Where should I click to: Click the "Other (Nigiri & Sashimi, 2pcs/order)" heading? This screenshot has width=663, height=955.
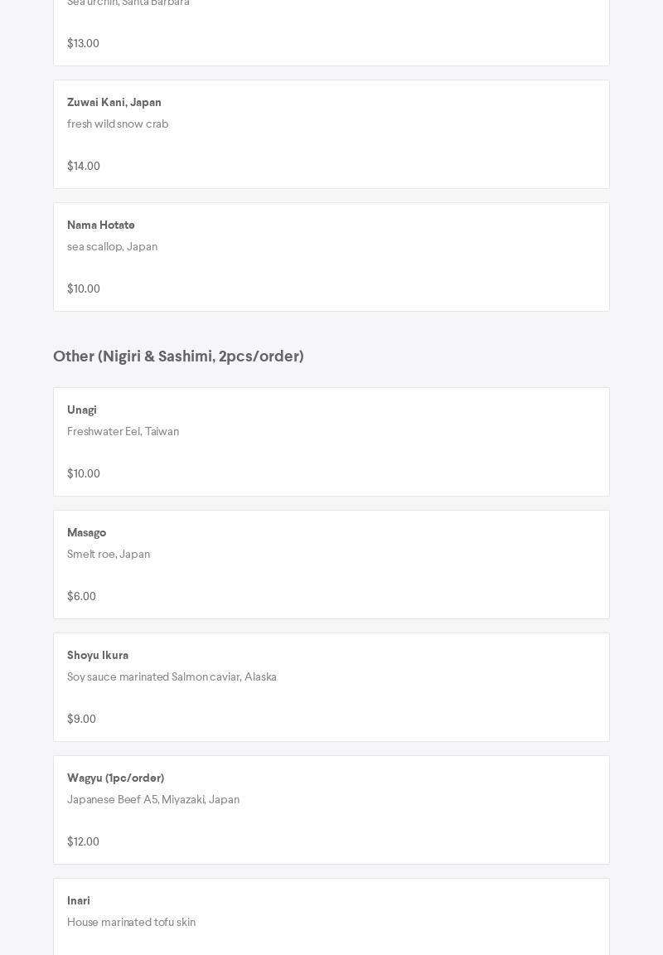coord(178,356)
